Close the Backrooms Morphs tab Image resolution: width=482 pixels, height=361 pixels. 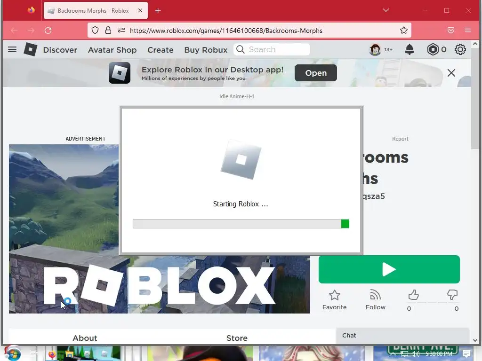(x=140, y=10)
